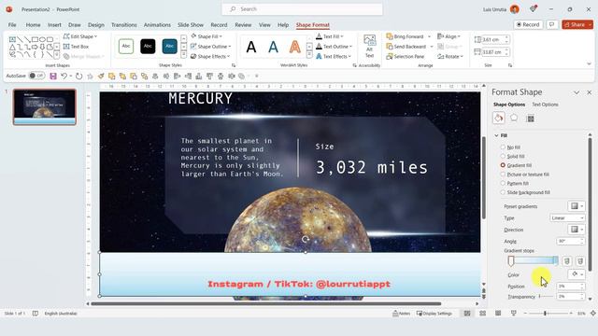Open the Text Fill dropdown
Image resolution: width=598 pixels, height=336 pixels.
[330, 36]
